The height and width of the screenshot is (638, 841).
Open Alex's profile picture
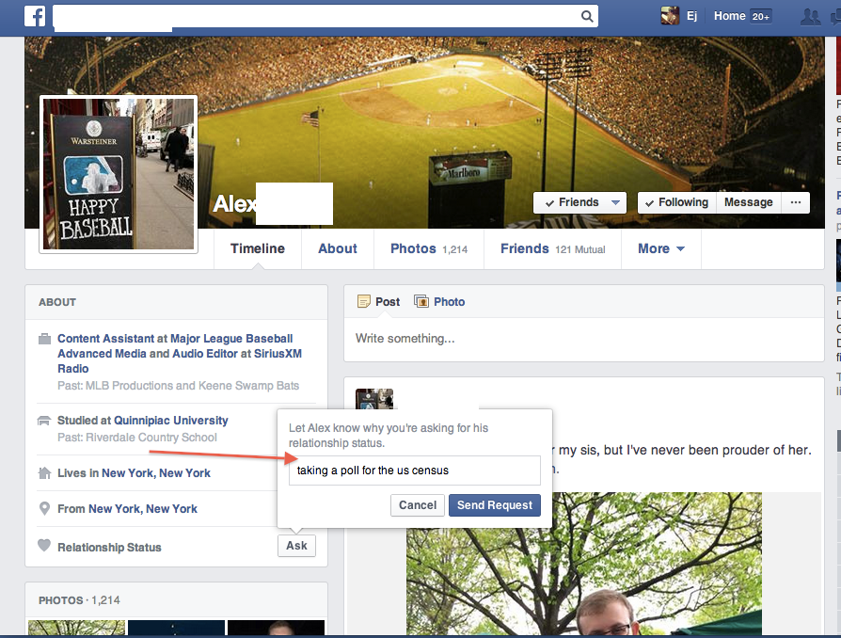119,174
